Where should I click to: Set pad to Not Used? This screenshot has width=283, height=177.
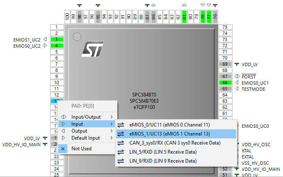tap(87, 149)
